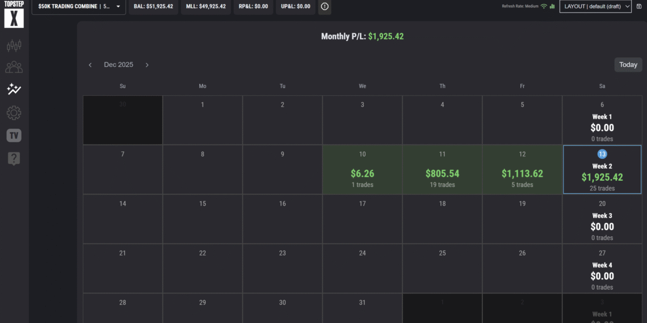Image resolution: width=647 pixels, height=323 pixels.
Task: Select calendar day 19
Action: tap(522, 219)
